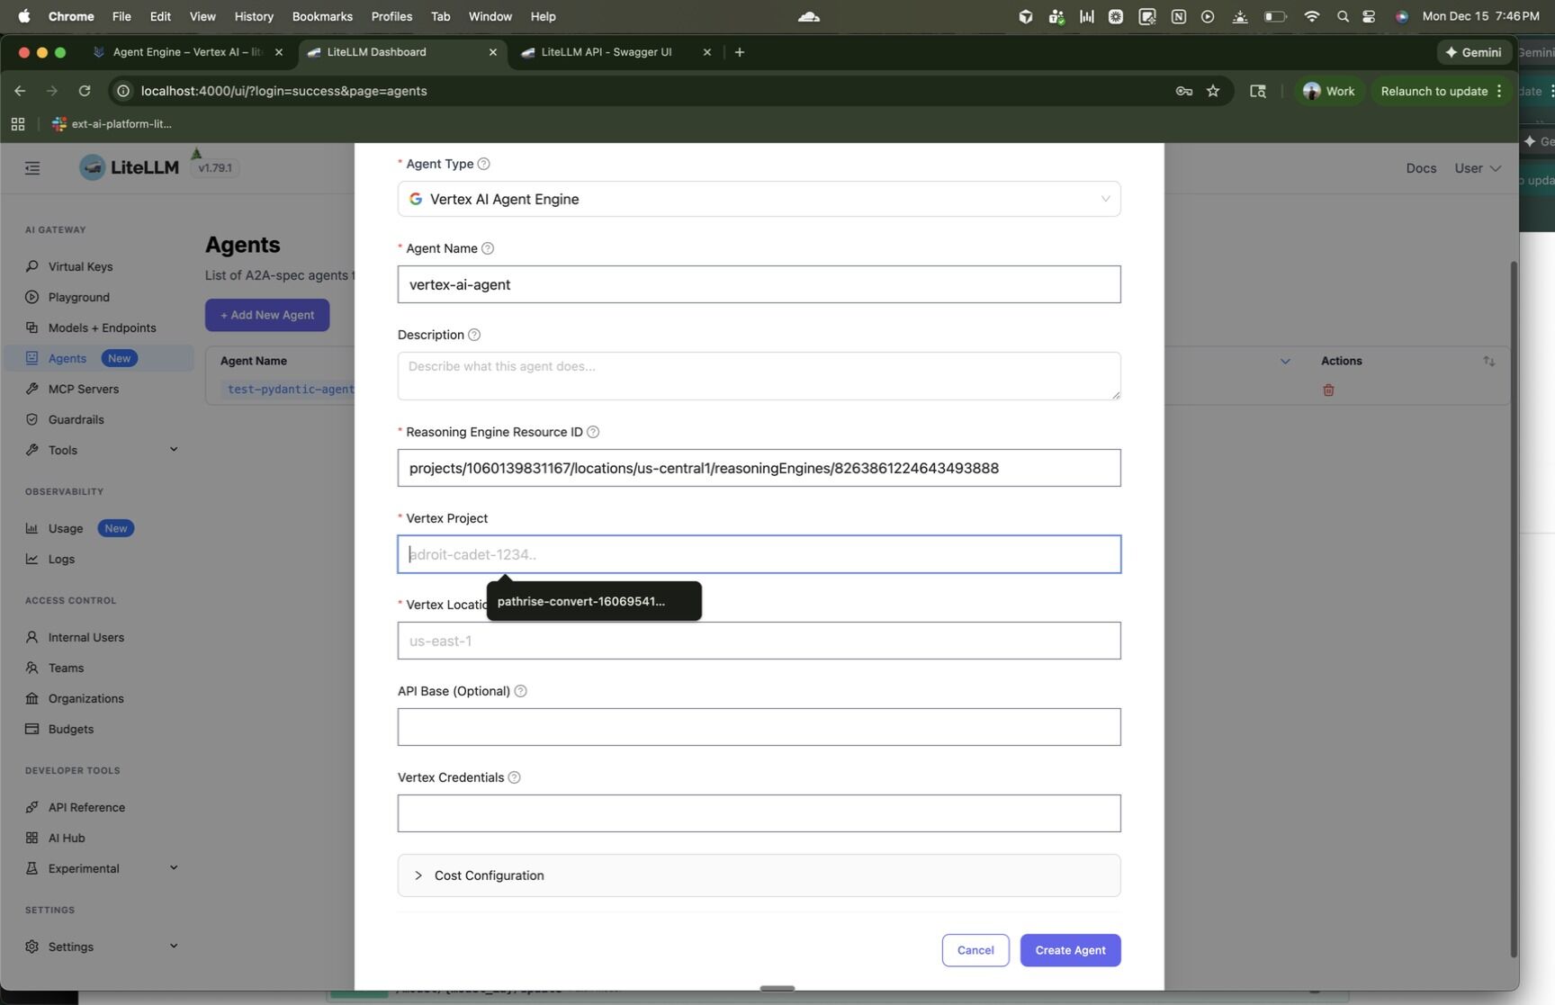Screen dimensions: 1555x1005
Task: Click the Agent Name input field
Action: click(759, 284)
